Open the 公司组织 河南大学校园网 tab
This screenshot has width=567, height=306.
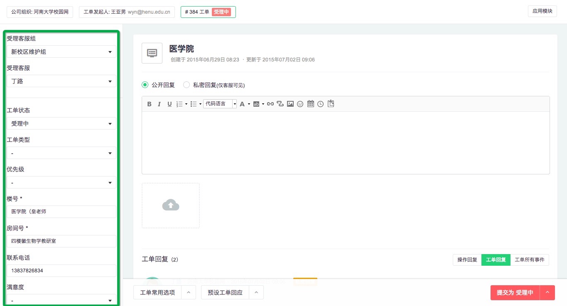pyautogui.click(x=40, y=12)
